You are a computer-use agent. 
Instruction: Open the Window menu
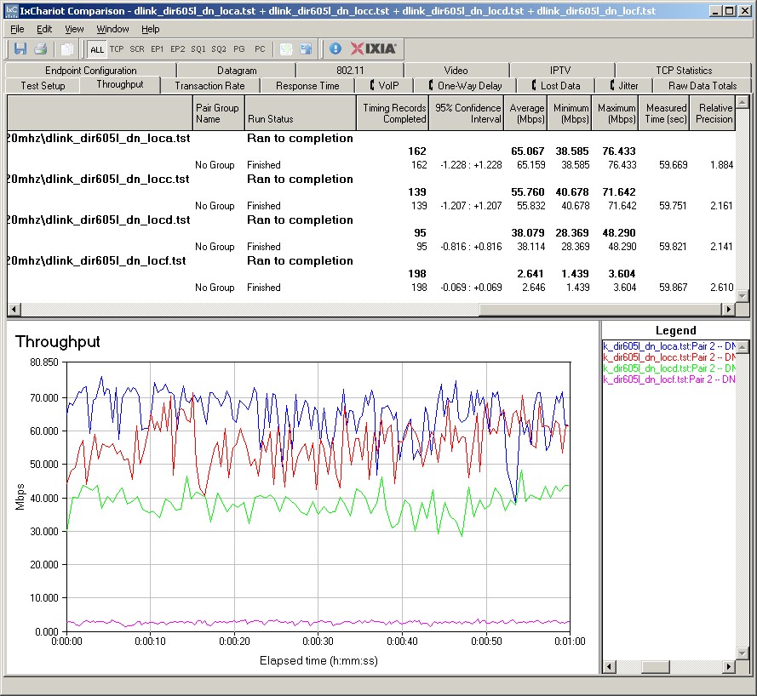tap(112, 29)
